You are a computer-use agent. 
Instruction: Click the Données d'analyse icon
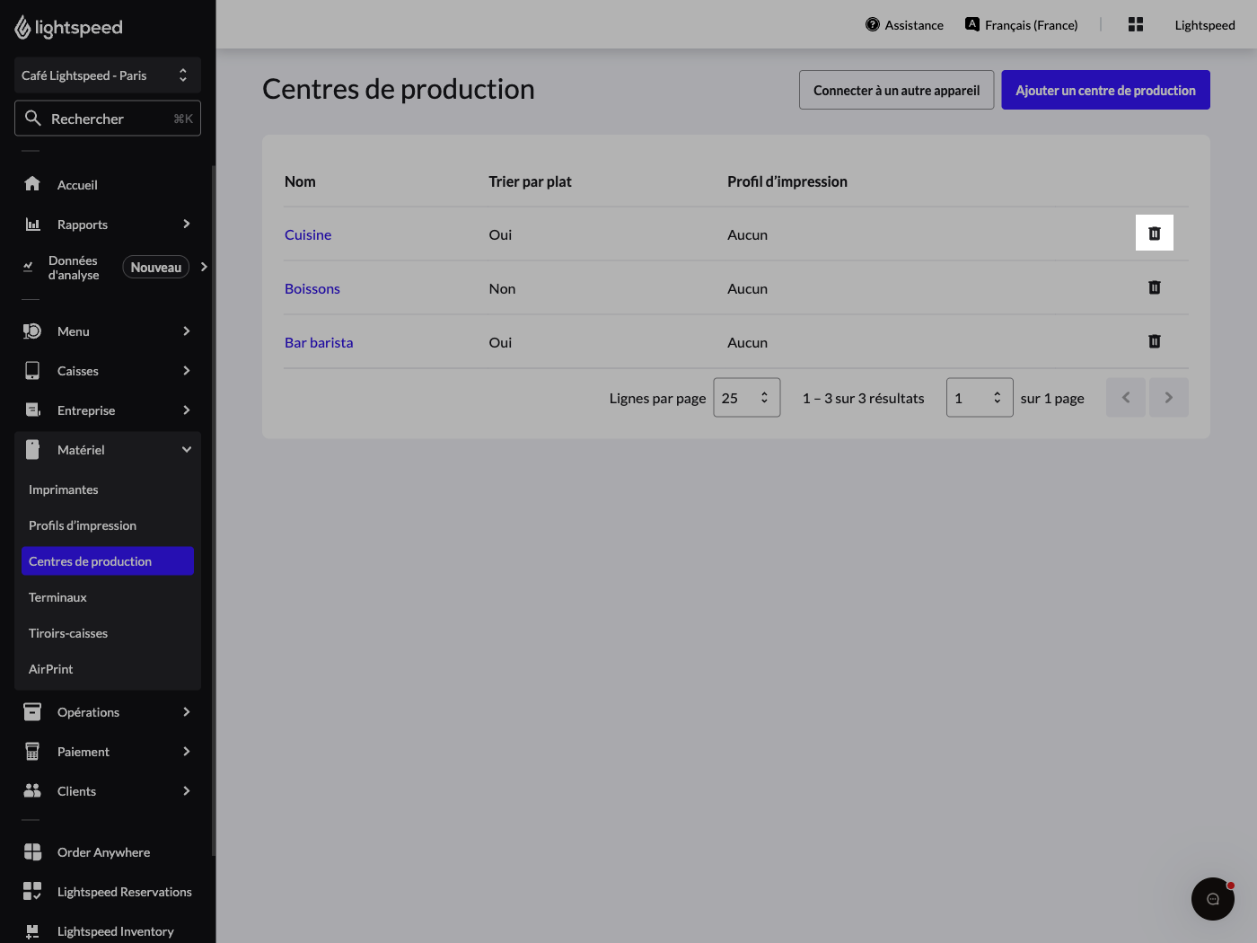tap(28, 267)
